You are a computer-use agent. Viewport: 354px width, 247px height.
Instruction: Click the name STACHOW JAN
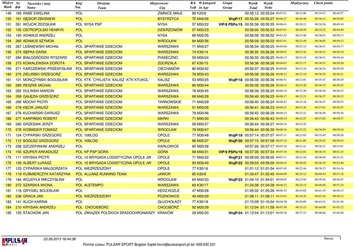tap(36, 213)
